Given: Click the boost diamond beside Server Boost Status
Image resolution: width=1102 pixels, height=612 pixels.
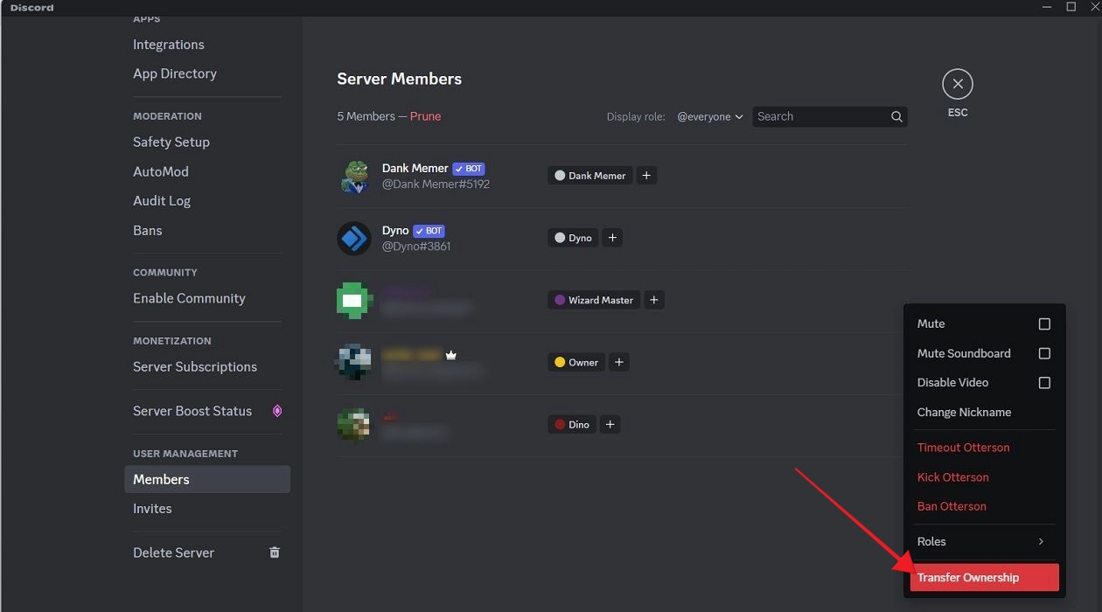Looking at the screenshot, I should coord(279,411).
